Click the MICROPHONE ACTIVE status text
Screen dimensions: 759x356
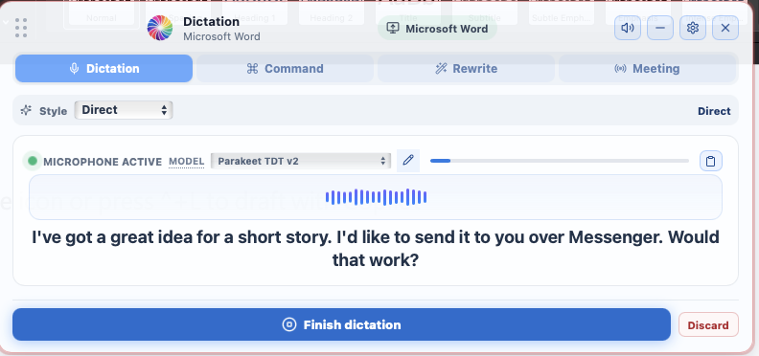[x=103, y=162]
